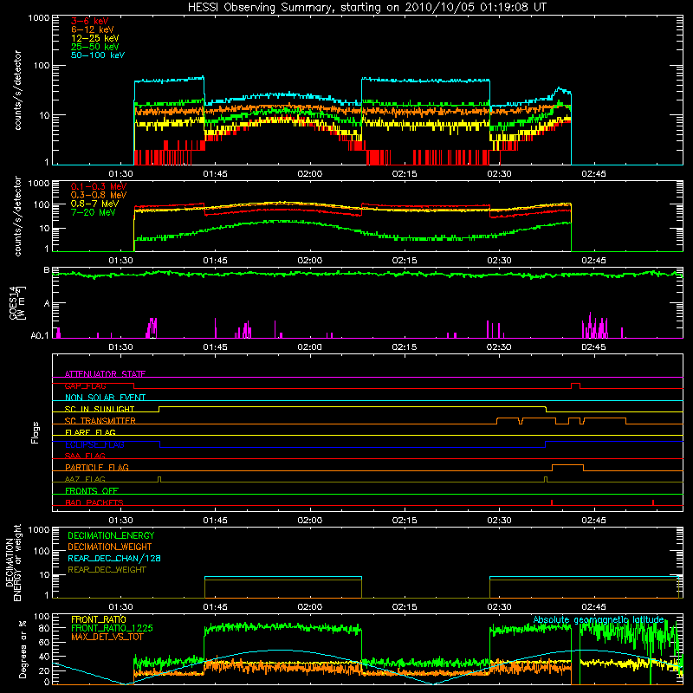Screen dimensions: 693x693
Task: Click counts/s/detector axis label of MeV panel
Action: (x=17, y=217)
